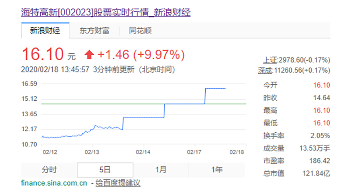
Task: Click the 成交量 value 13.53万手
Action: (315, 148)
